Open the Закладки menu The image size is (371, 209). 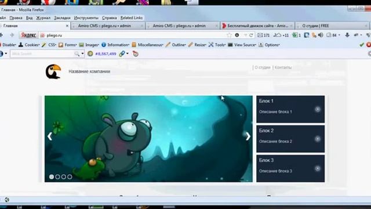coord(62,18)
